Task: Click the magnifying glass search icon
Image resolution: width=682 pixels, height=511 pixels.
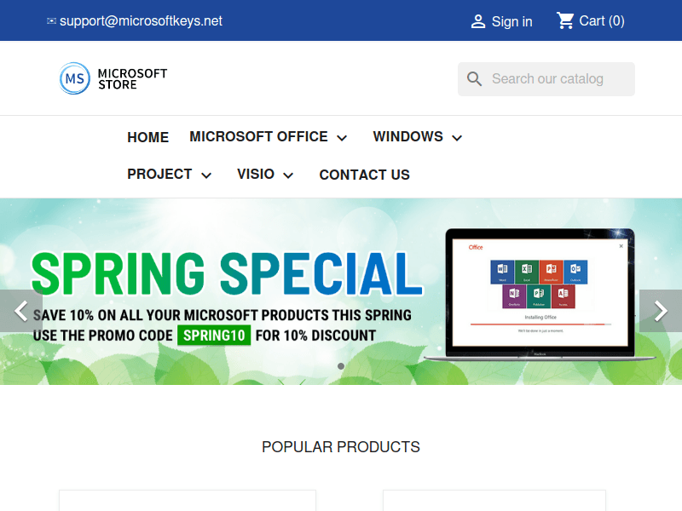Action: (x=475, y=78)
